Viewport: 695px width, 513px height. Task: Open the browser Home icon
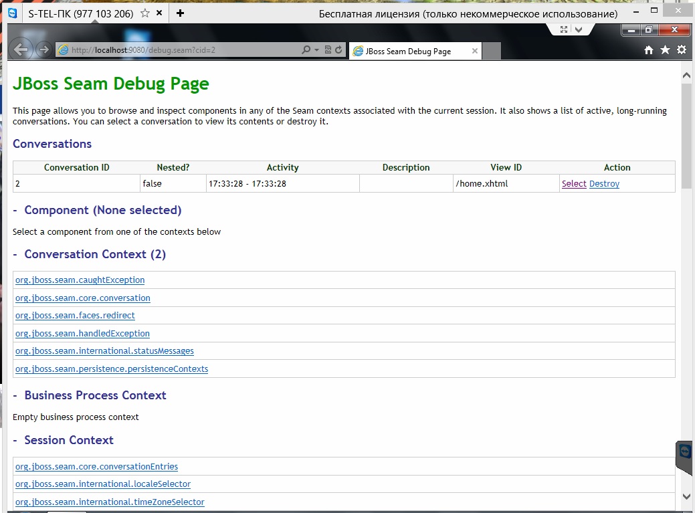pos(648,50)
